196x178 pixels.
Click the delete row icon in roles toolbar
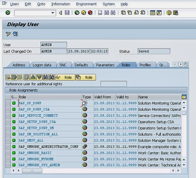(8, 77)
